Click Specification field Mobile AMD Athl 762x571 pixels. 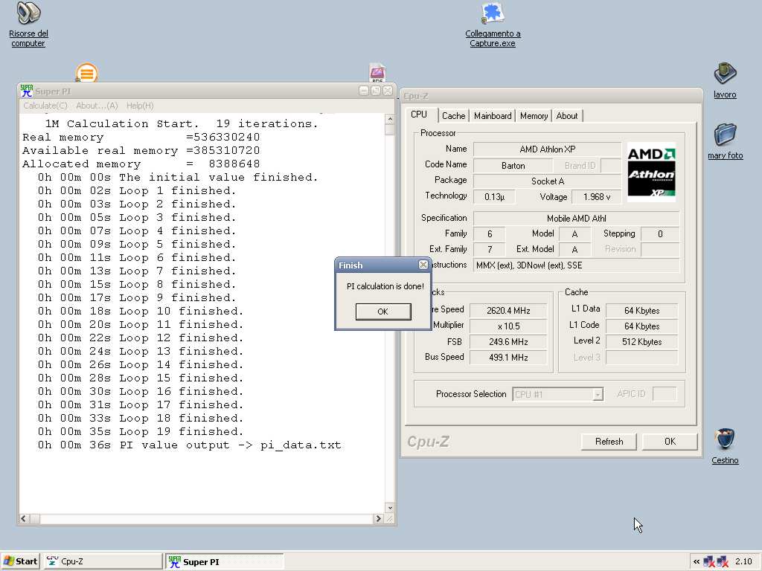[577, 219]
